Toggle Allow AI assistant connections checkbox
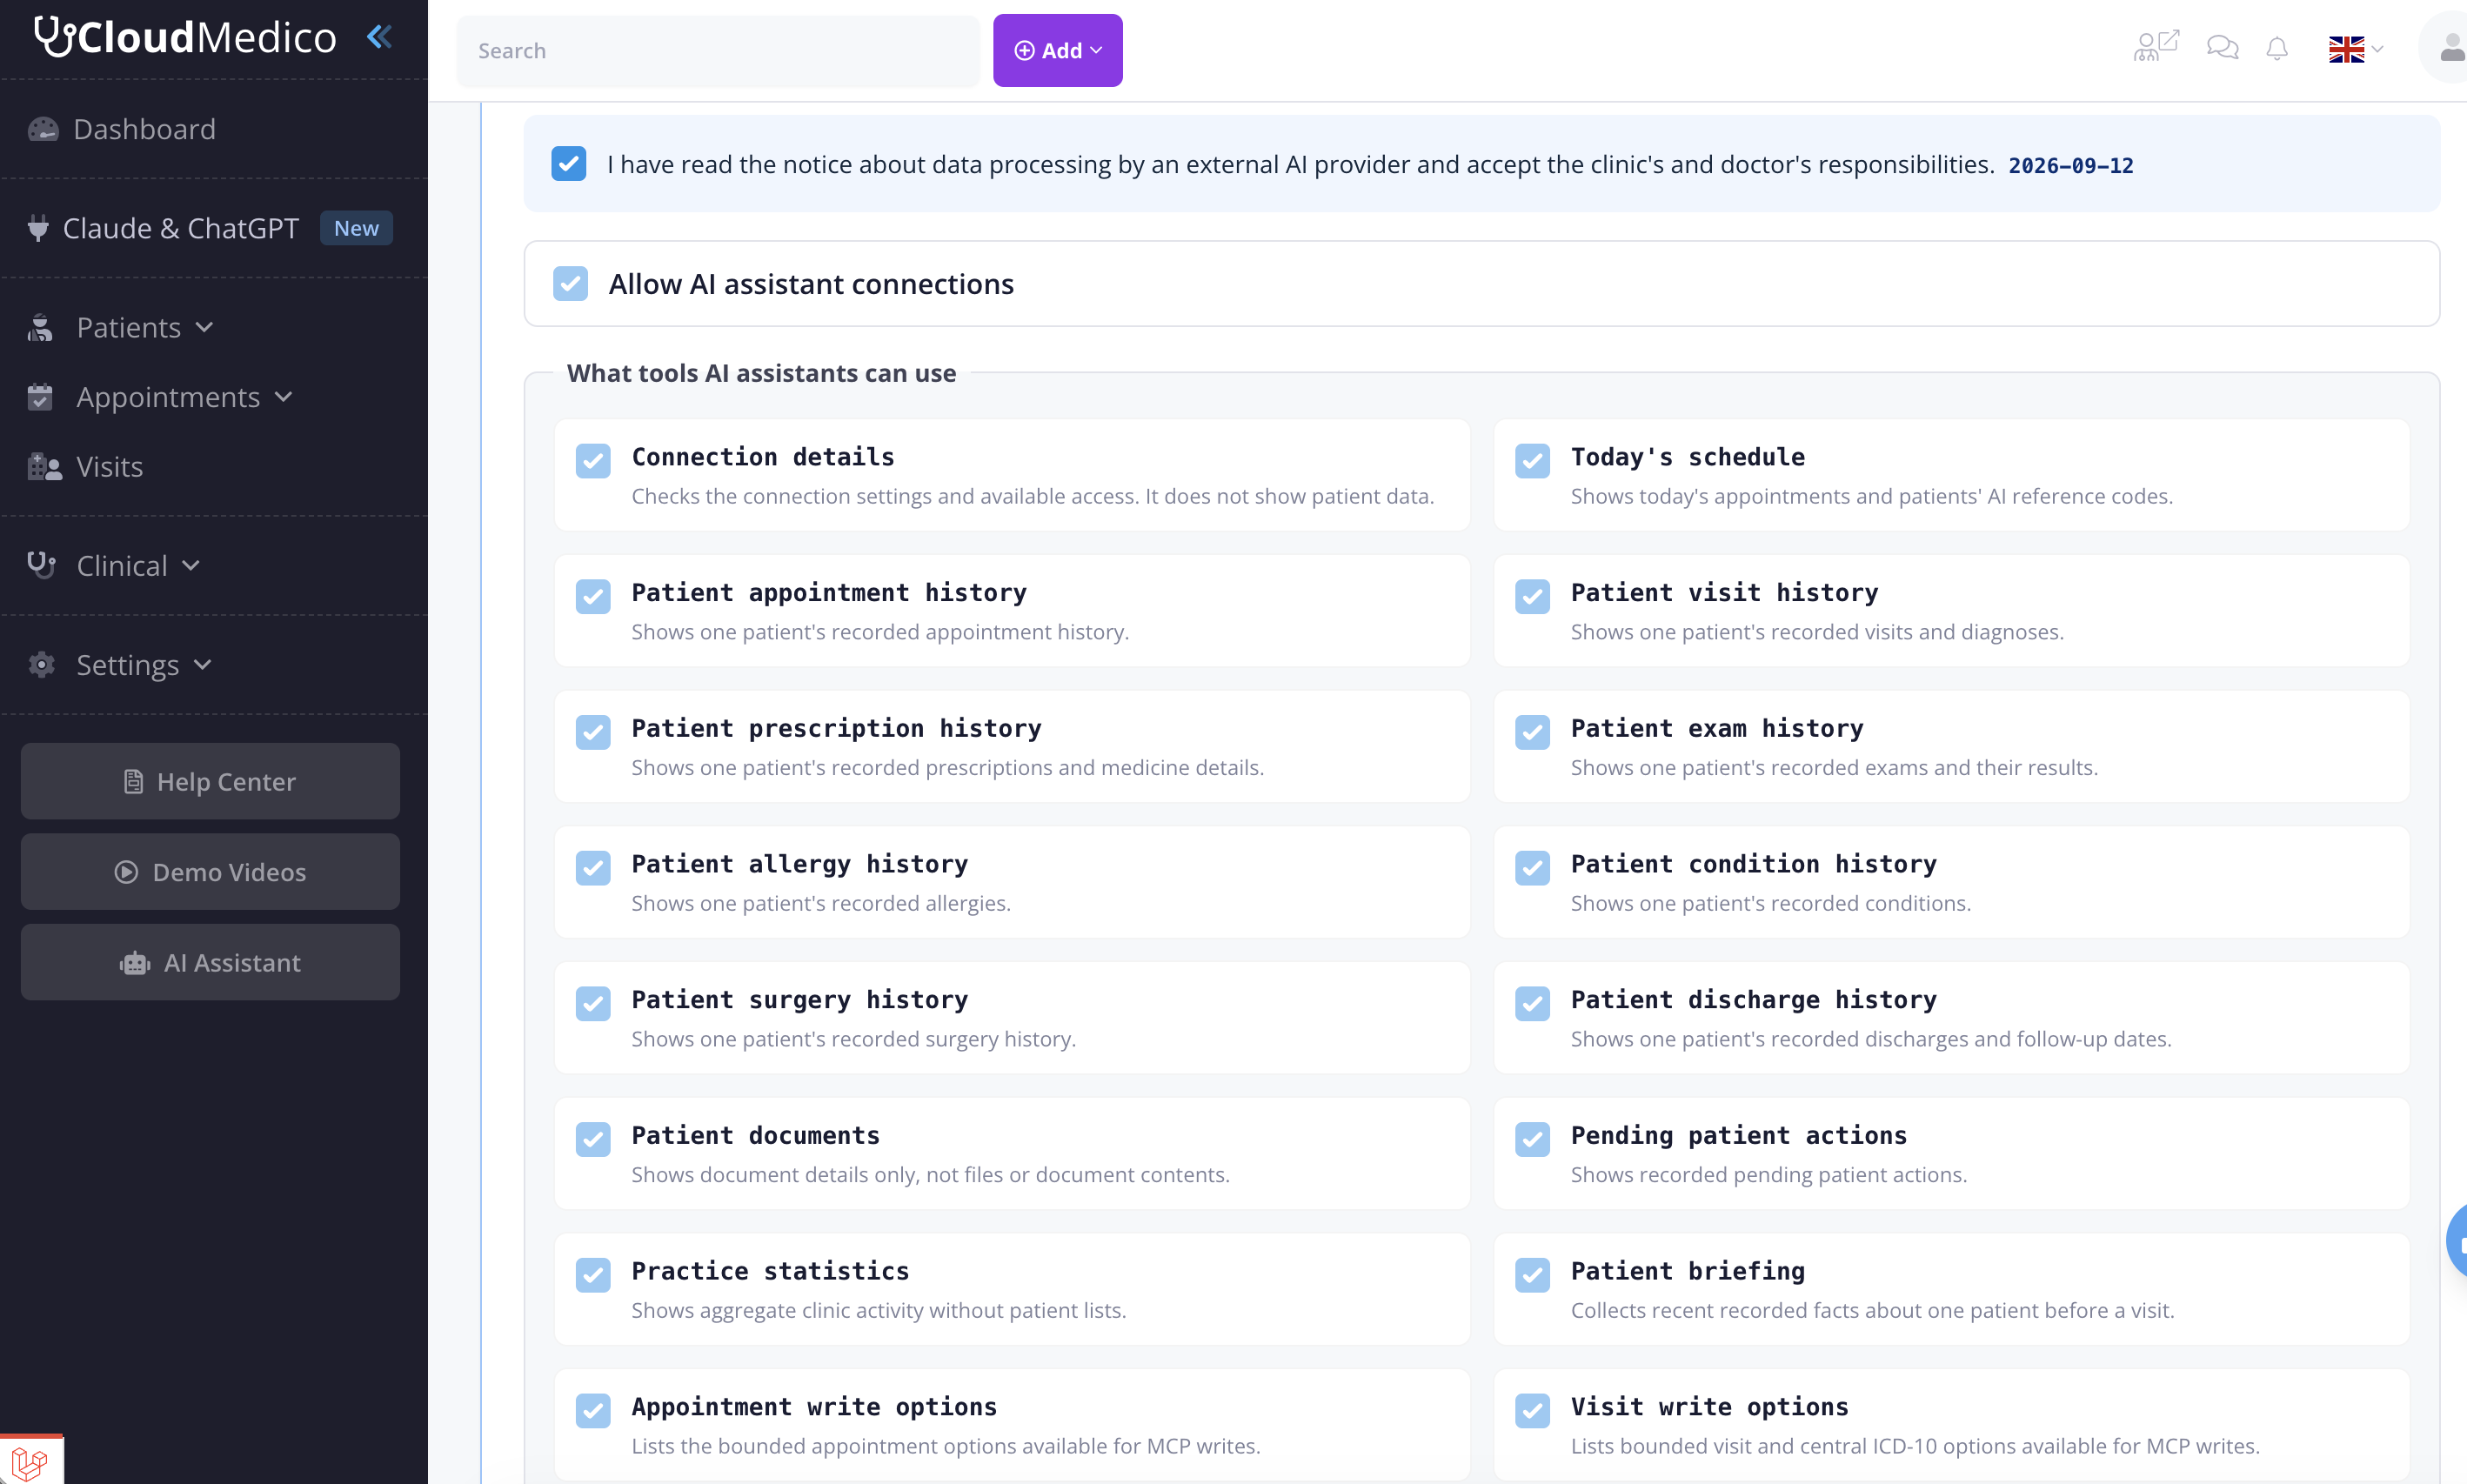The image size is (2467, 1484). (x=571, y=284)
